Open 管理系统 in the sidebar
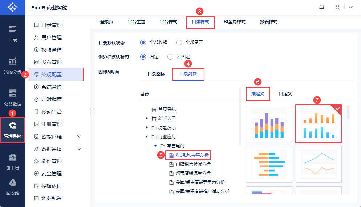 pyautogui.click(x=13, y=130)
